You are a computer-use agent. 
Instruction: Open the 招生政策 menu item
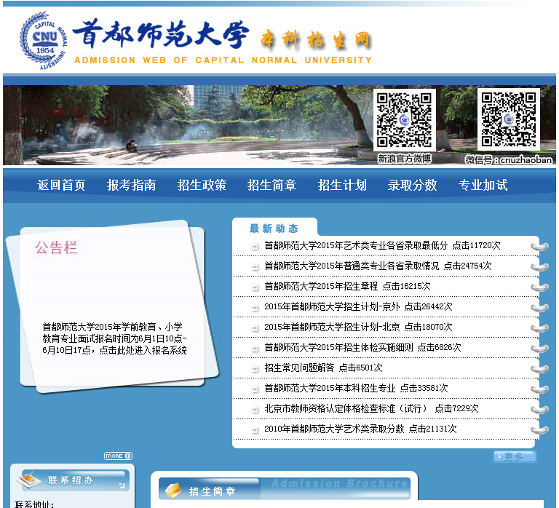tap(202, 185)
